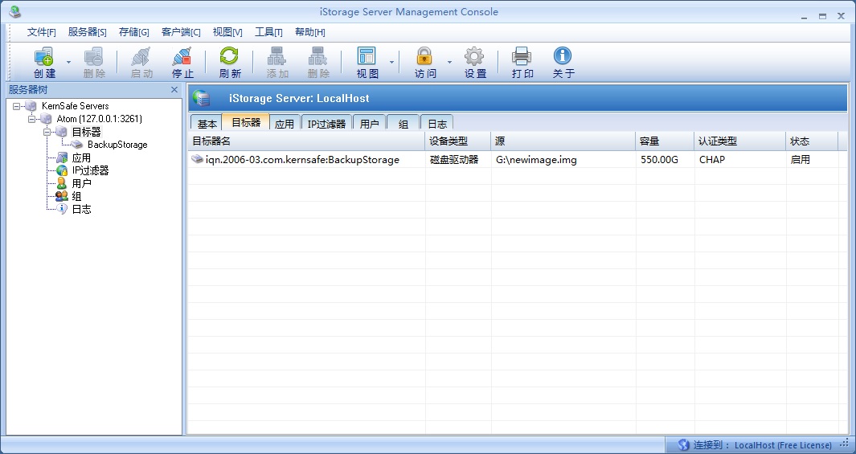Switch to the 目标器 tab
The width and height of the screenshot is (856, 454).
246,122
